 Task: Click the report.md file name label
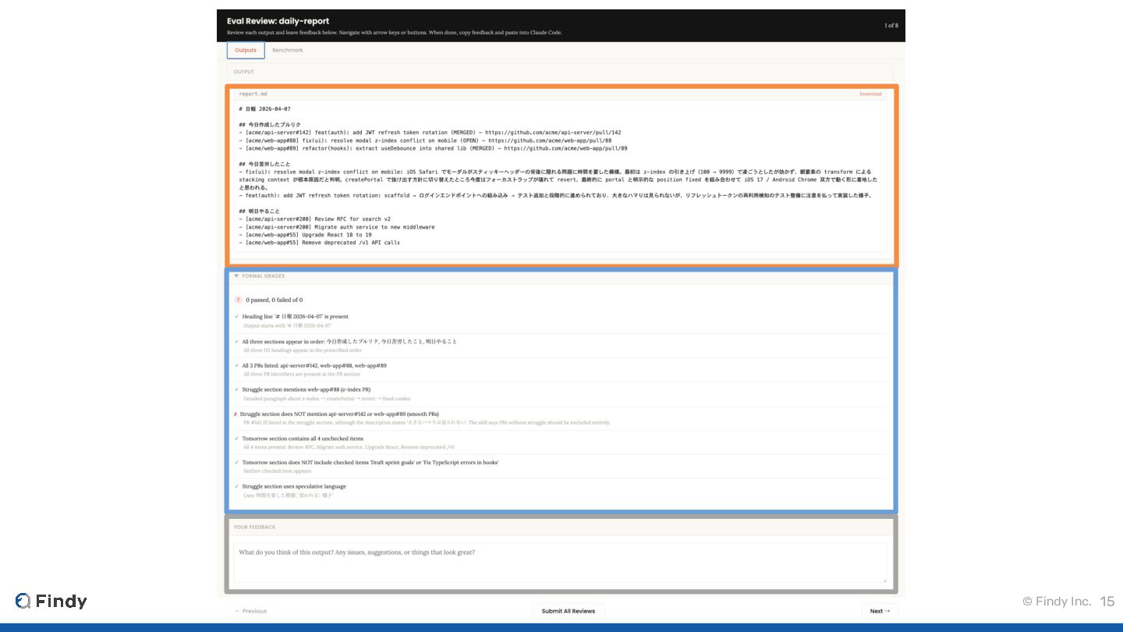tap(253, 94)
